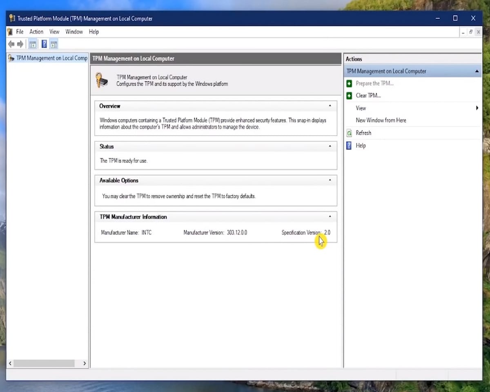Click the Forward arrow toolbar icon

20,44
